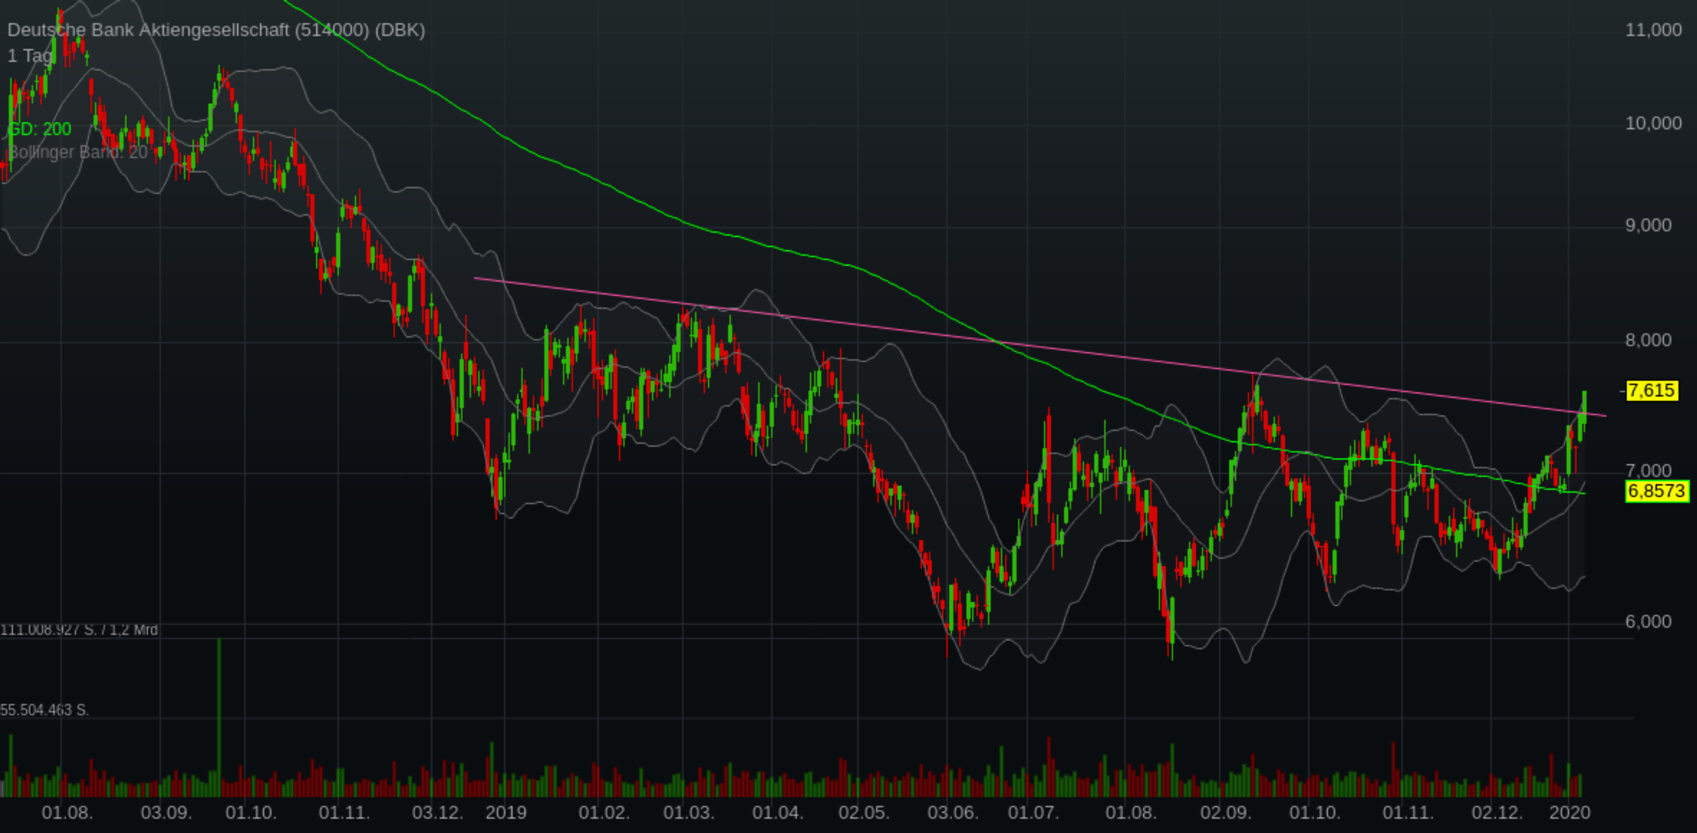Click the 6,000 price axis label
Viewport: 1697px width, 833px height.
1648,622
